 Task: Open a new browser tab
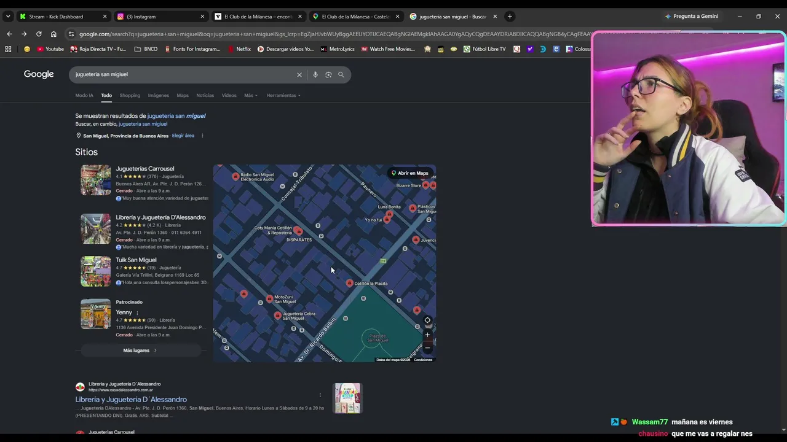click(x=510, y=17)
